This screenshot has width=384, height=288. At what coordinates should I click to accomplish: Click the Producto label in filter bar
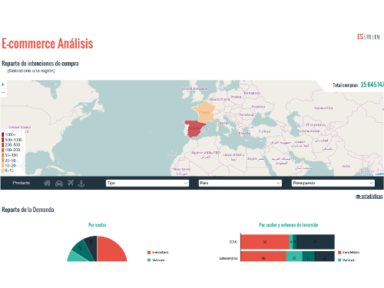pos(22,183)
